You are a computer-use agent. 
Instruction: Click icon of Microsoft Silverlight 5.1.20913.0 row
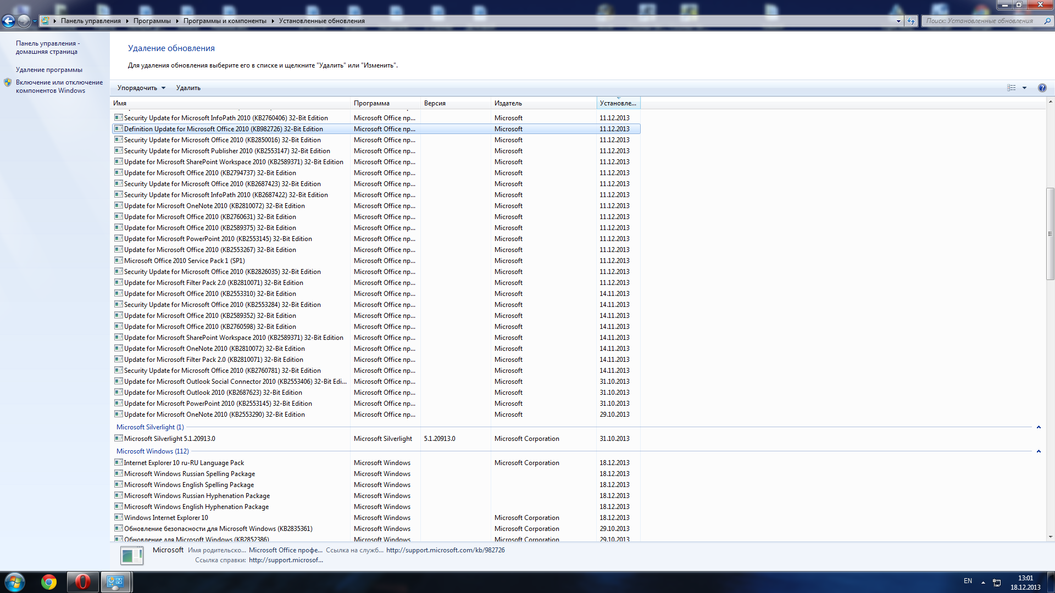tap(118, 438)
